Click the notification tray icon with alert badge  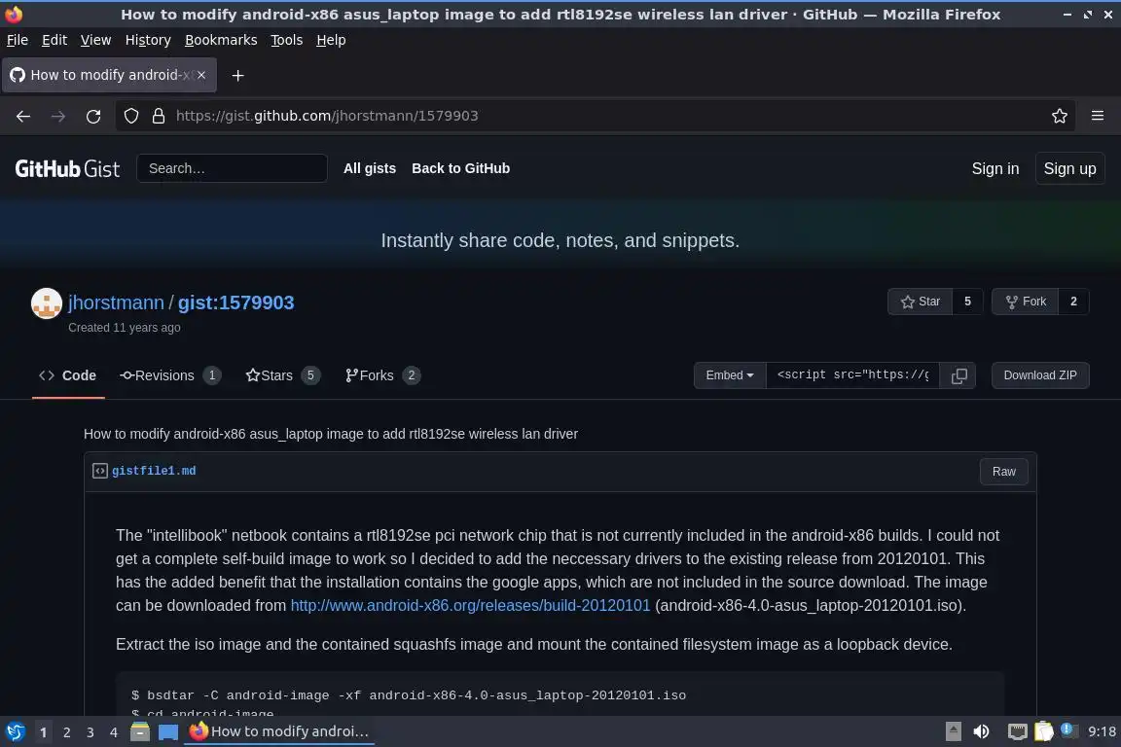[1068, 729]
